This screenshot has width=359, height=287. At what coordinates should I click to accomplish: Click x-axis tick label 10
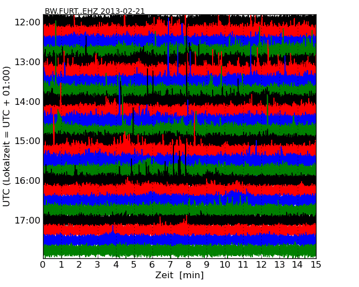point(225,265)
